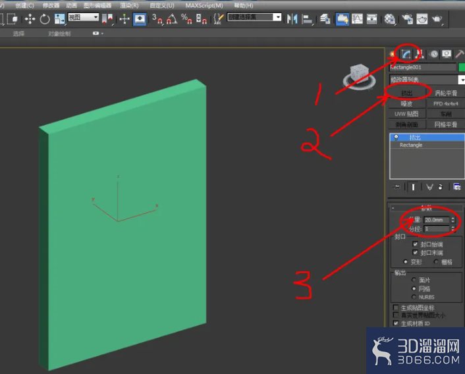Viewport: 465px width, 374px height.
Task: Open the ribbon display options dropdown
Action: pos(97,34)
